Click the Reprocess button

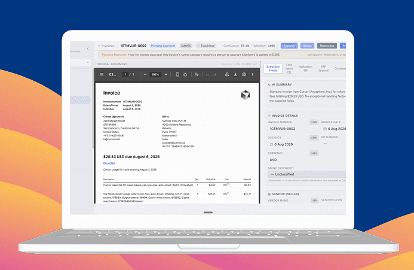pos(327,45)
